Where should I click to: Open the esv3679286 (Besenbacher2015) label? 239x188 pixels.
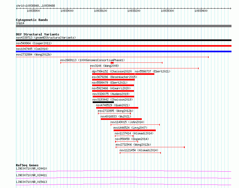point(114,77)
